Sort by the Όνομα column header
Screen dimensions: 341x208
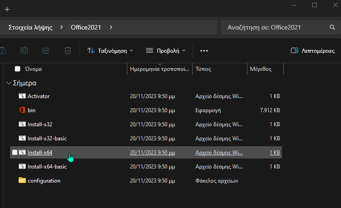point(33,69)
